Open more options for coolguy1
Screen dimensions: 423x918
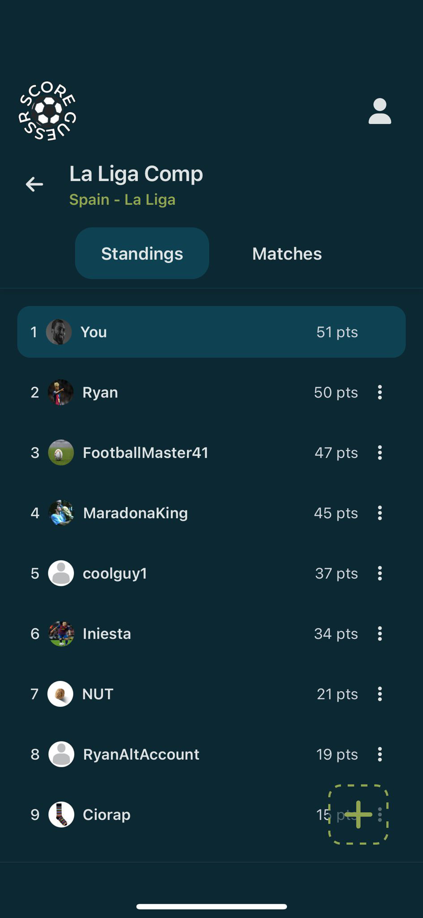point(380,573)
